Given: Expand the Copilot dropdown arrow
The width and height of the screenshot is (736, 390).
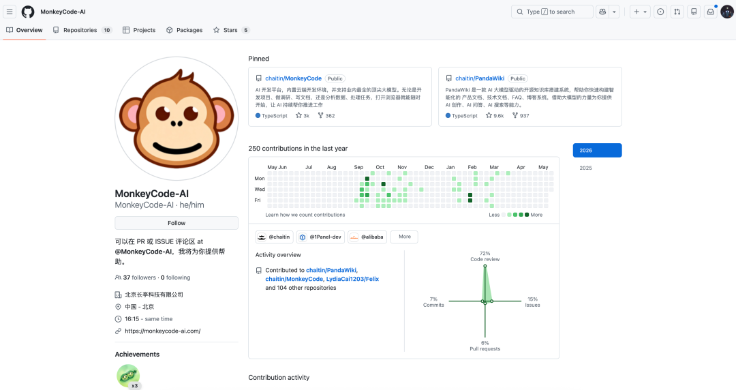Looking at the screenshot, I should pos(614,12).
